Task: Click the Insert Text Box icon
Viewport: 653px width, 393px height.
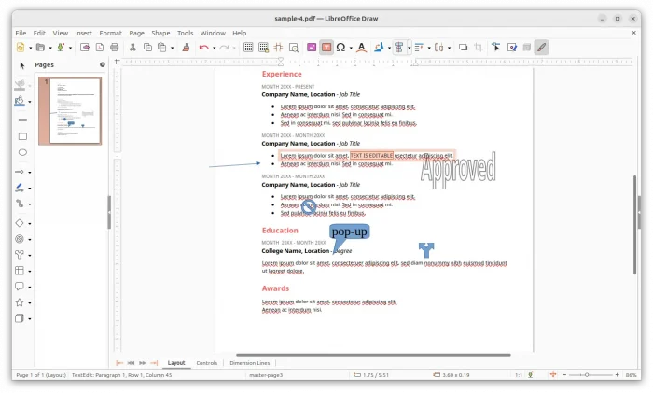Action: pyautogui.click(x=326, y=48)
